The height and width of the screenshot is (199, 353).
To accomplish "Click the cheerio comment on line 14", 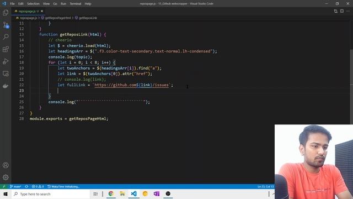I will tap(60, 40).
